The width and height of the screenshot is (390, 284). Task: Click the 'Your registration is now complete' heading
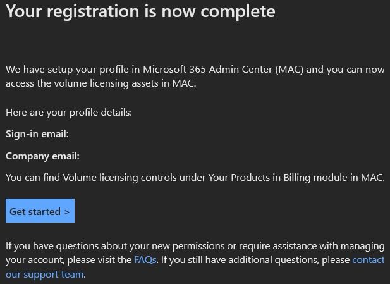point(140,11)
